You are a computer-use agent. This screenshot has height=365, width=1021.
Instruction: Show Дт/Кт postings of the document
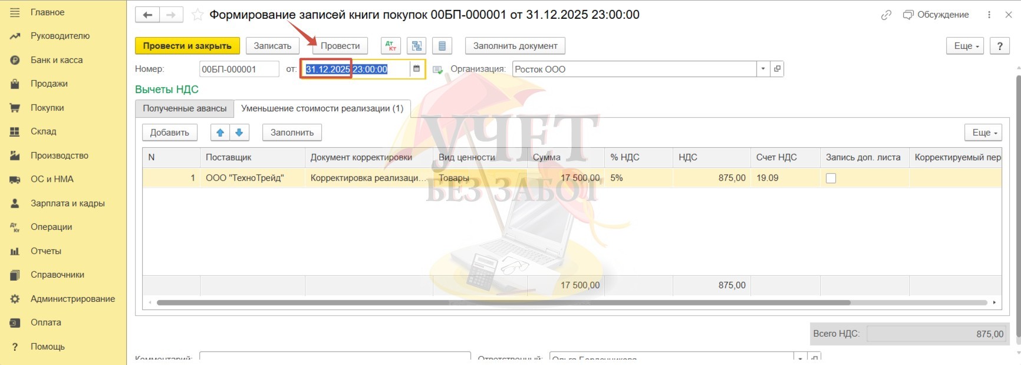391,46
